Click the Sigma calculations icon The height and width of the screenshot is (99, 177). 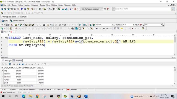(x=45, y=64)
